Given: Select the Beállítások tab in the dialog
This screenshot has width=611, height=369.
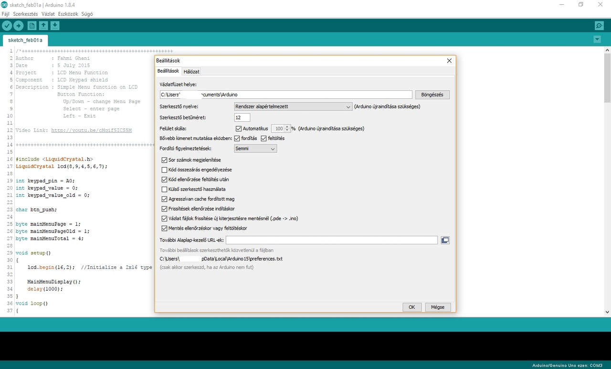Looking at the screenshot, I should pyautogui.click(x=168, y=71).
